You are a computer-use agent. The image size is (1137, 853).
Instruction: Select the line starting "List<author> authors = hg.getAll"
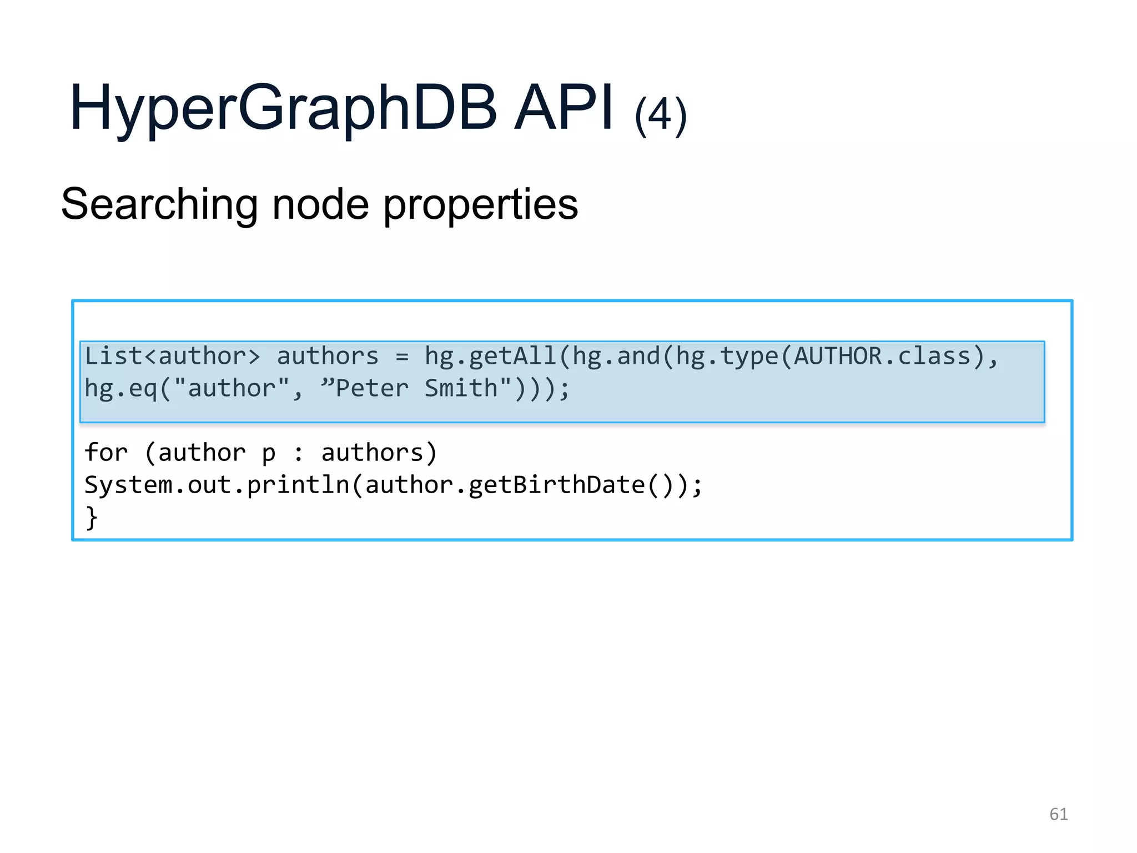pyautogui.click(x=541, y=356)
